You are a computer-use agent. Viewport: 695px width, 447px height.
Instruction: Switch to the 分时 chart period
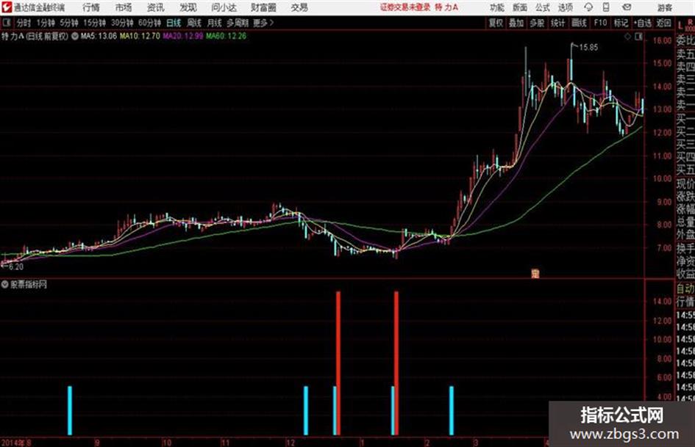[24, 23]
